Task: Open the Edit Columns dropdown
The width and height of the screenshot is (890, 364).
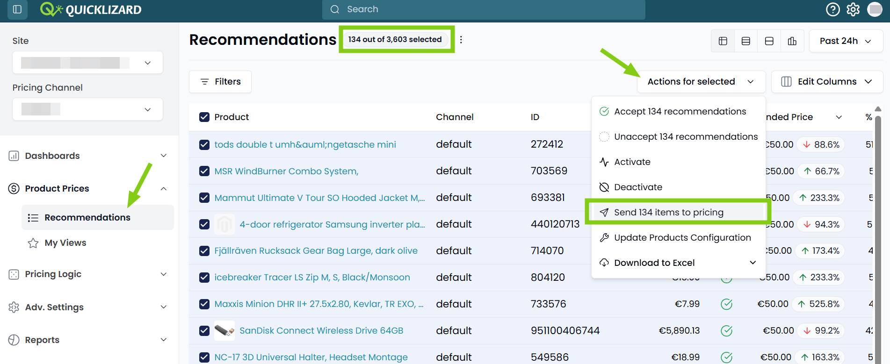Action: (x=827, y=82)
